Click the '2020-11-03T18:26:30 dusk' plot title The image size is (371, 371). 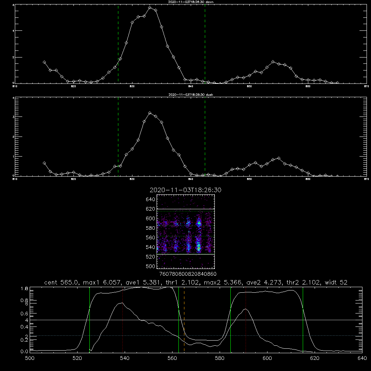(x=191, y=95)
